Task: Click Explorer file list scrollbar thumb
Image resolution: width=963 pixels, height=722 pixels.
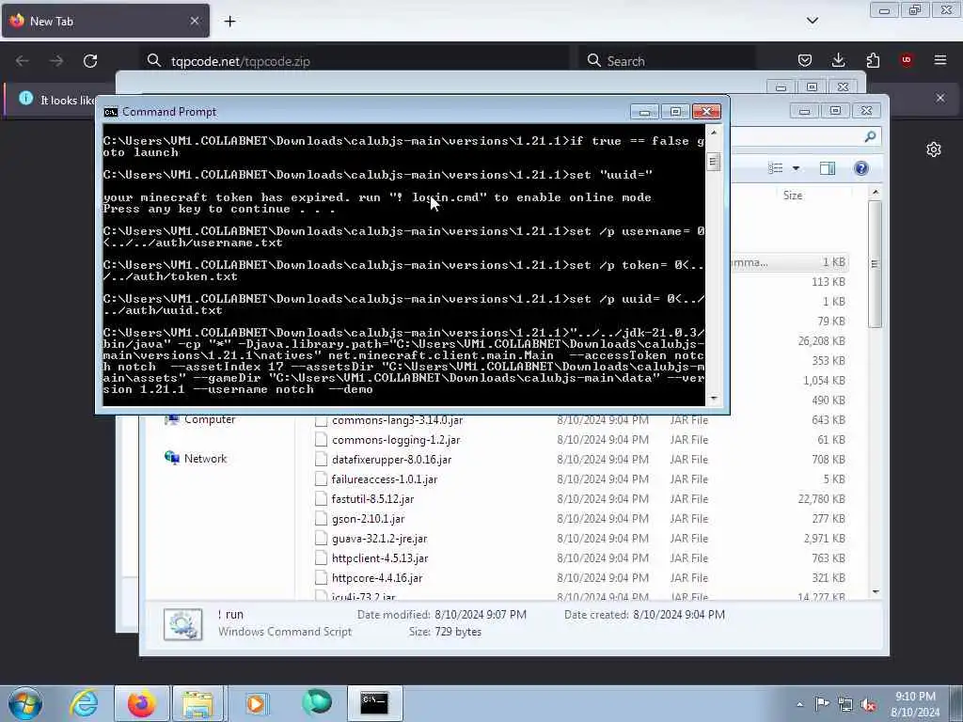Action: coord(876,264)
